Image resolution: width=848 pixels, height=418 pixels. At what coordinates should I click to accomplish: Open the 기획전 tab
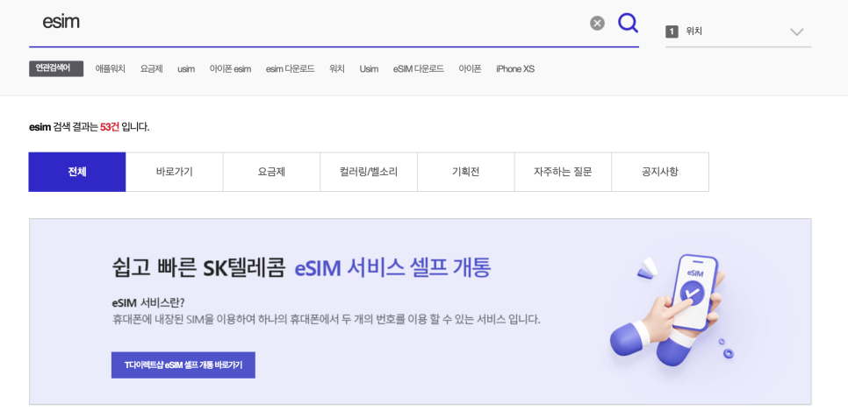click(x=465, y=172)
